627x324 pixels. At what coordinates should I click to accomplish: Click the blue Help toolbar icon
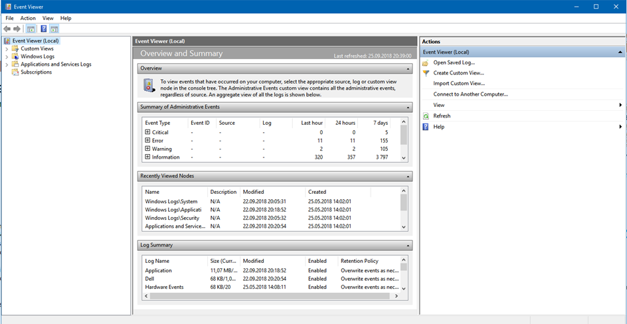point(43,29)
